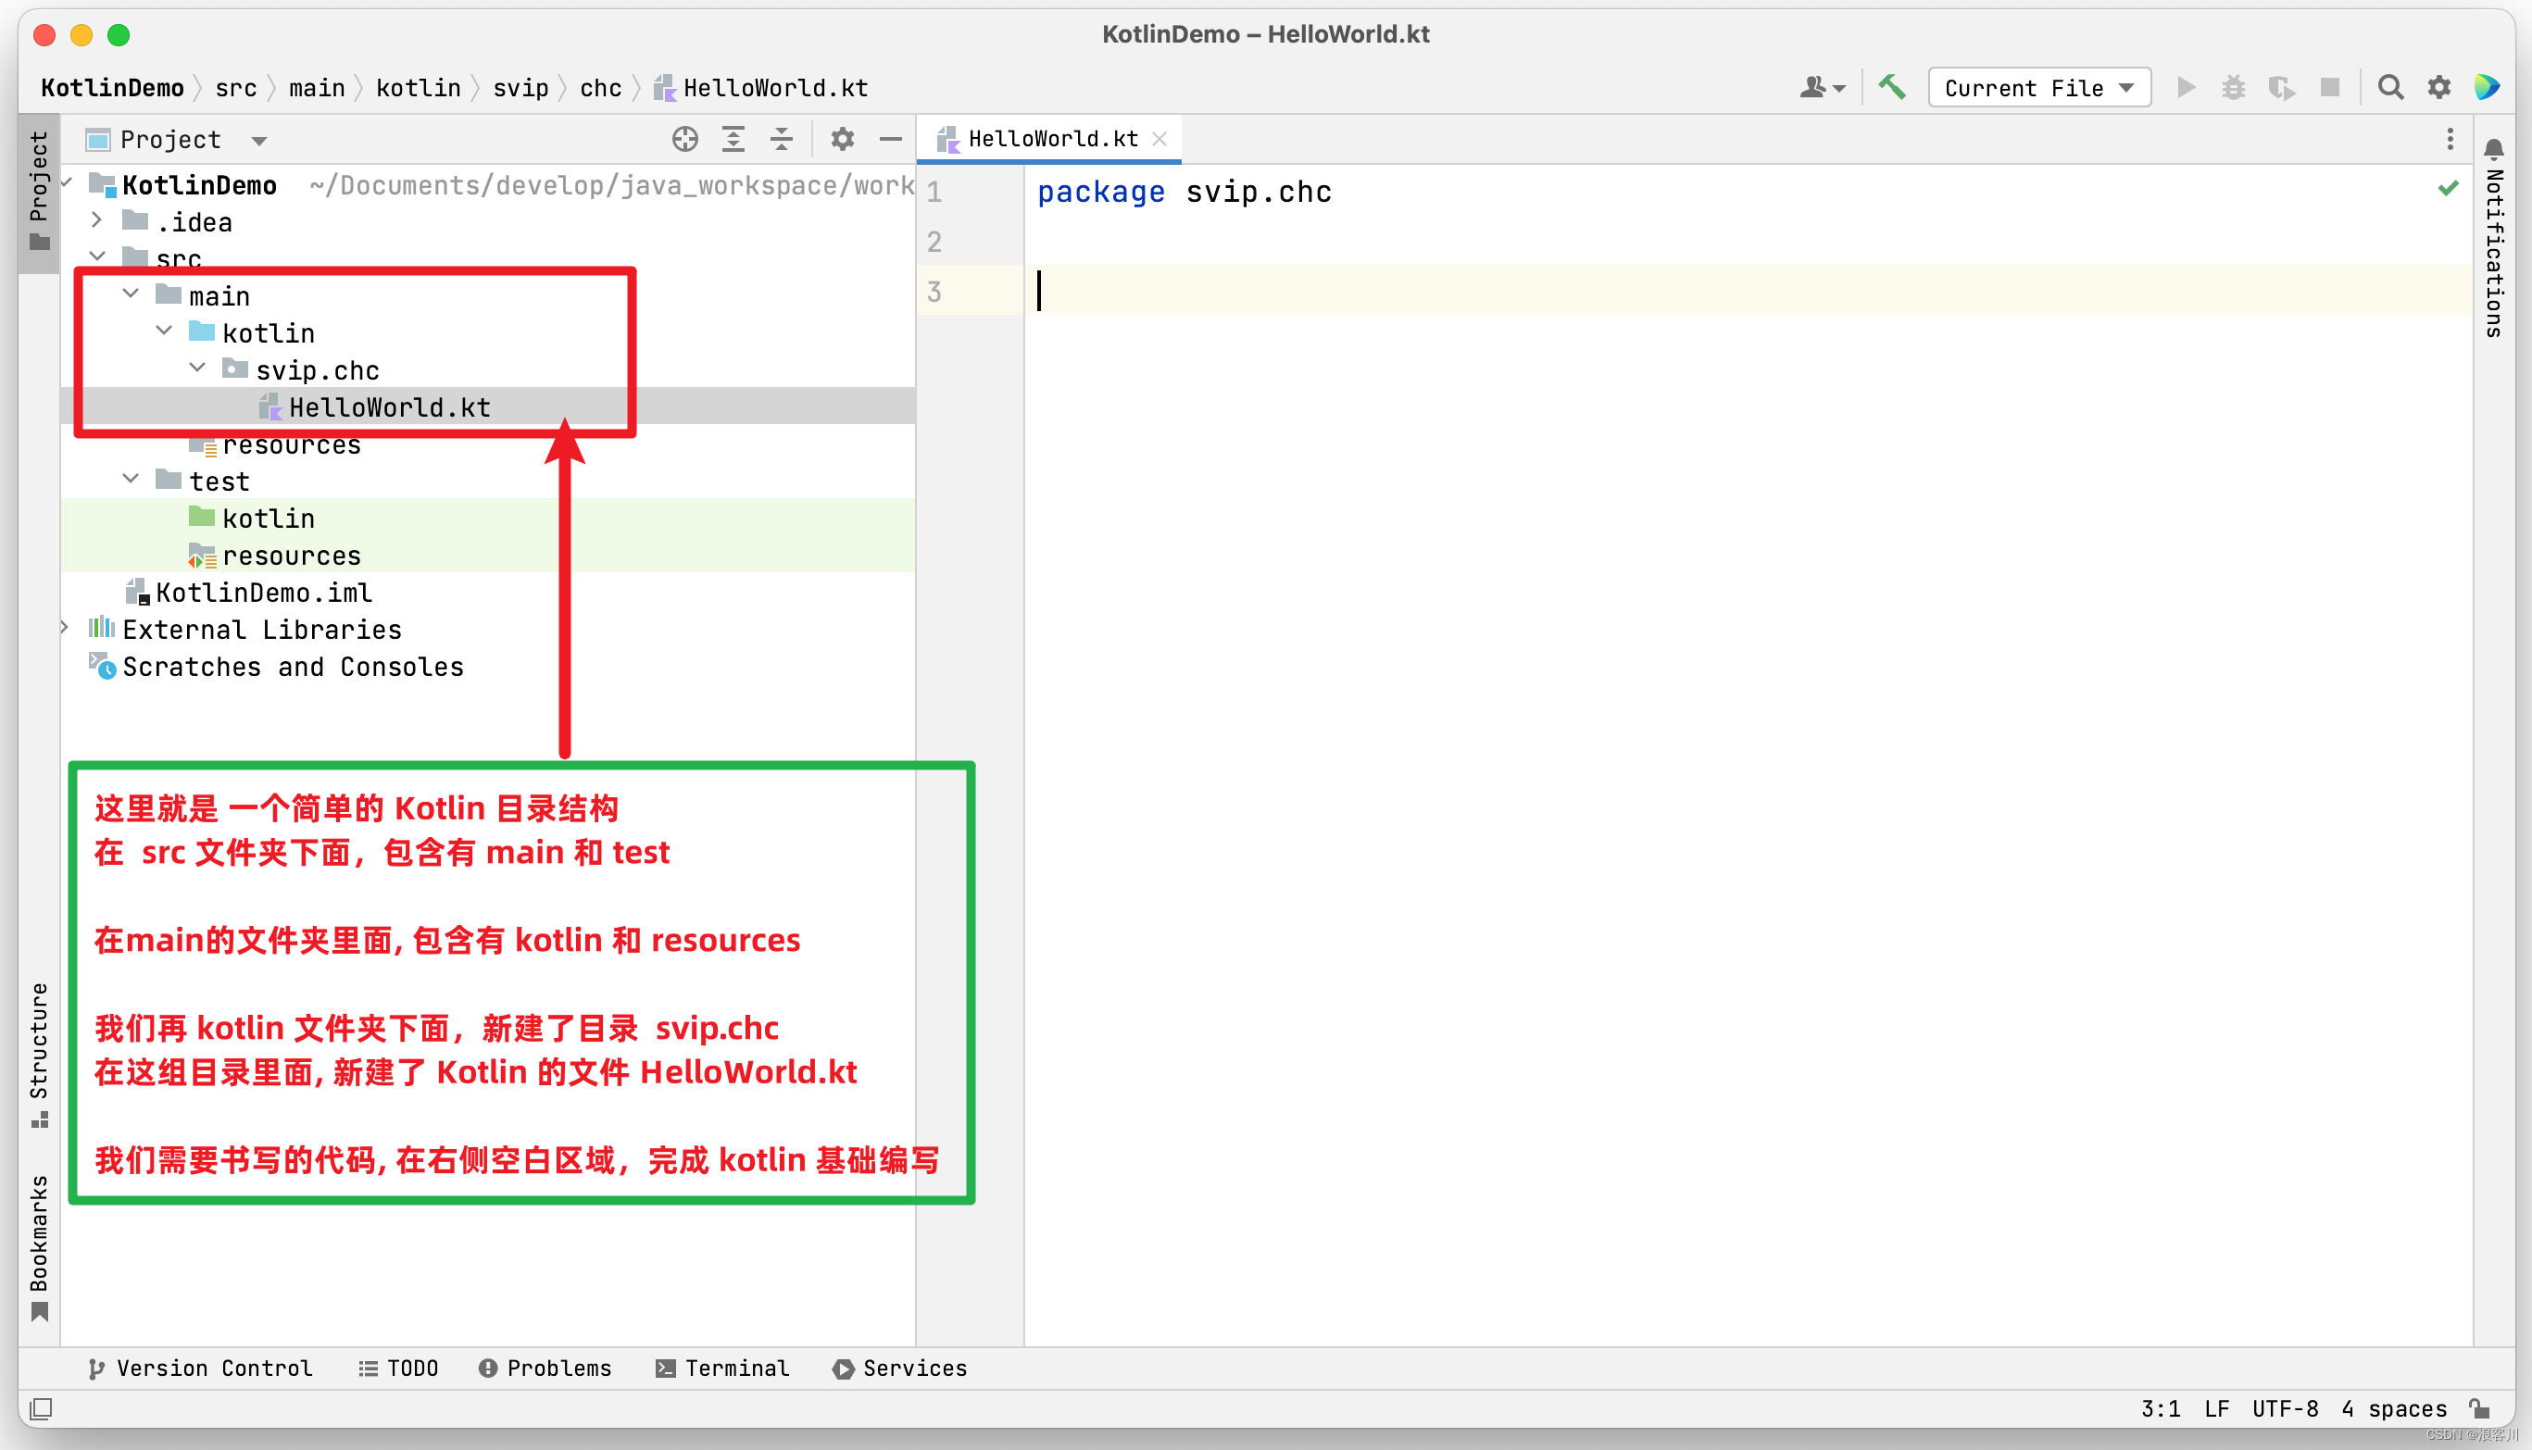This screenshot has height=1450, width=2532.
Task: Open the Services tool window
Action: (x=899, y=1369)
